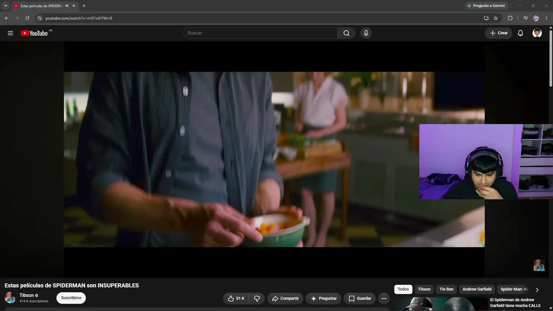Screen dimensions: 553x311
Task: Open the Chrome three-dot menu
Action: coord(547,18)
